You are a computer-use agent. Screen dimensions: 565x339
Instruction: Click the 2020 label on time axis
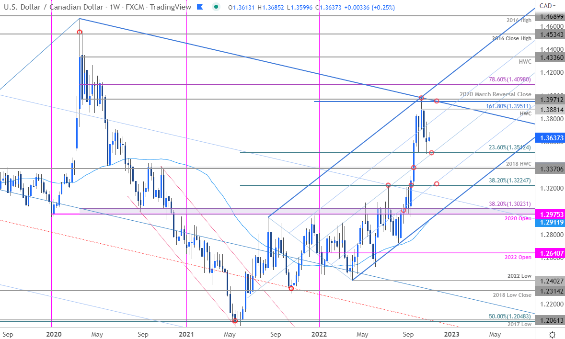tap(54, 334)
